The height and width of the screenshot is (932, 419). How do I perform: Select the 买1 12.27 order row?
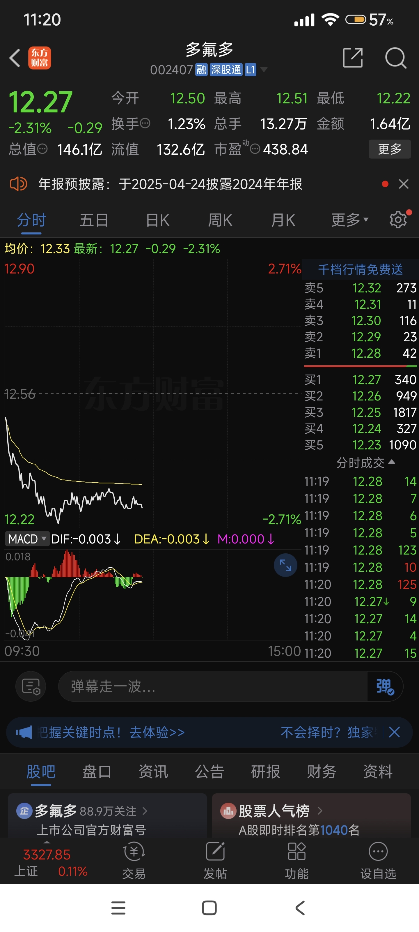[x=361, y=379]
